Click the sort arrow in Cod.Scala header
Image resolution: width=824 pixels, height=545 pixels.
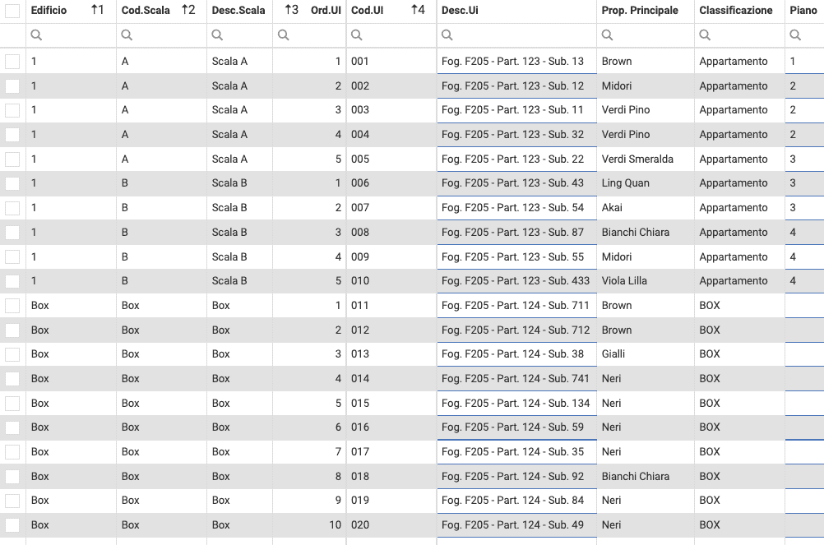(188, 10)
